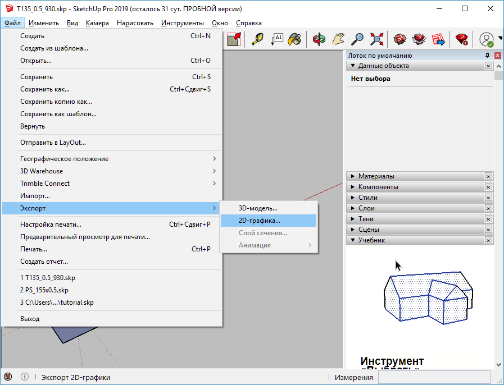The width and height of the screenshot is (504, 385).
Task: Click the Send to LayOut icon
Action: [x=438, y=39]
